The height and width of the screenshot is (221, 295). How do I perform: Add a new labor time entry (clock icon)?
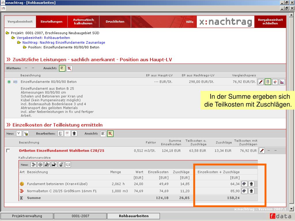coord(40,165)
